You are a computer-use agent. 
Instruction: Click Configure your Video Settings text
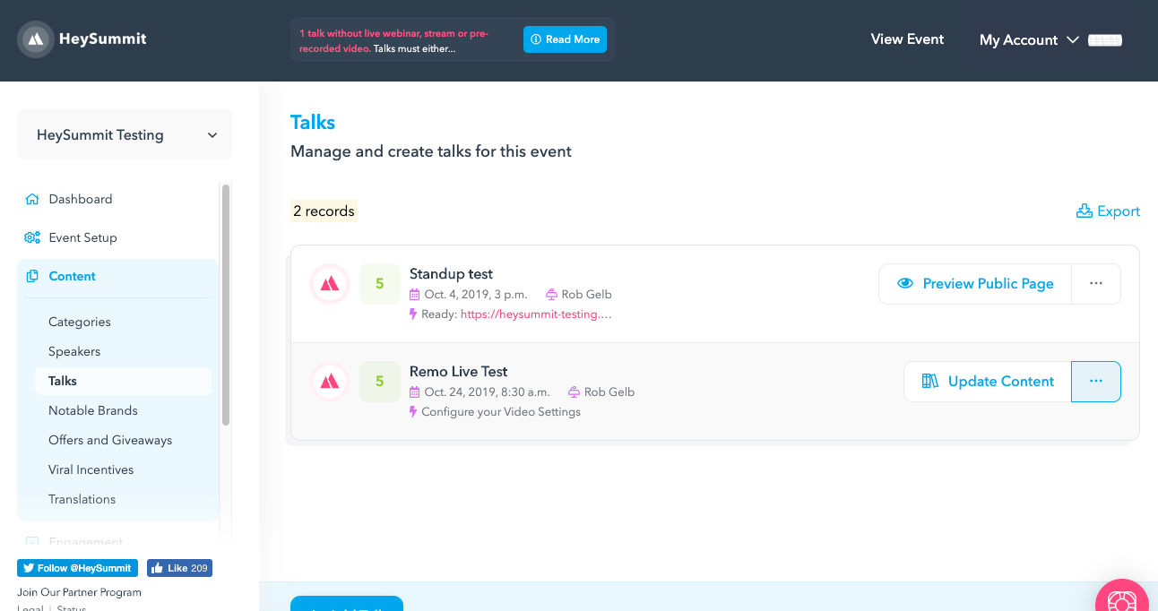[501, 412]
